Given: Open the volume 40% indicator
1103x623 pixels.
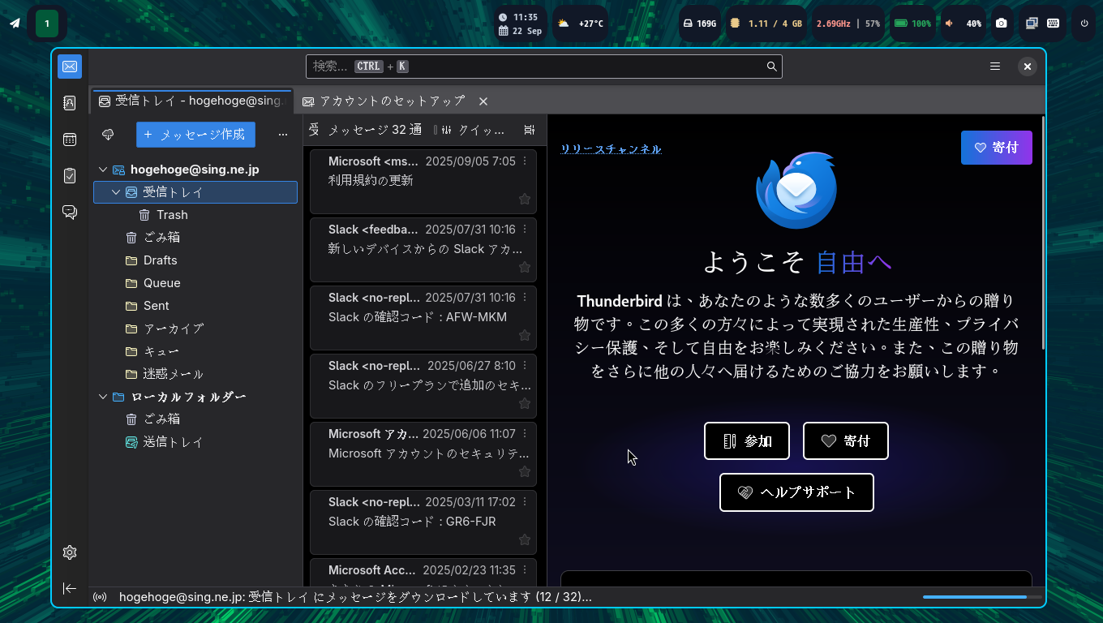Looking at the screenshot, I should 964,24.
